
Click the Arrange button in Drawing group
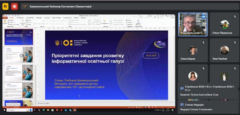tap(105, 22)
